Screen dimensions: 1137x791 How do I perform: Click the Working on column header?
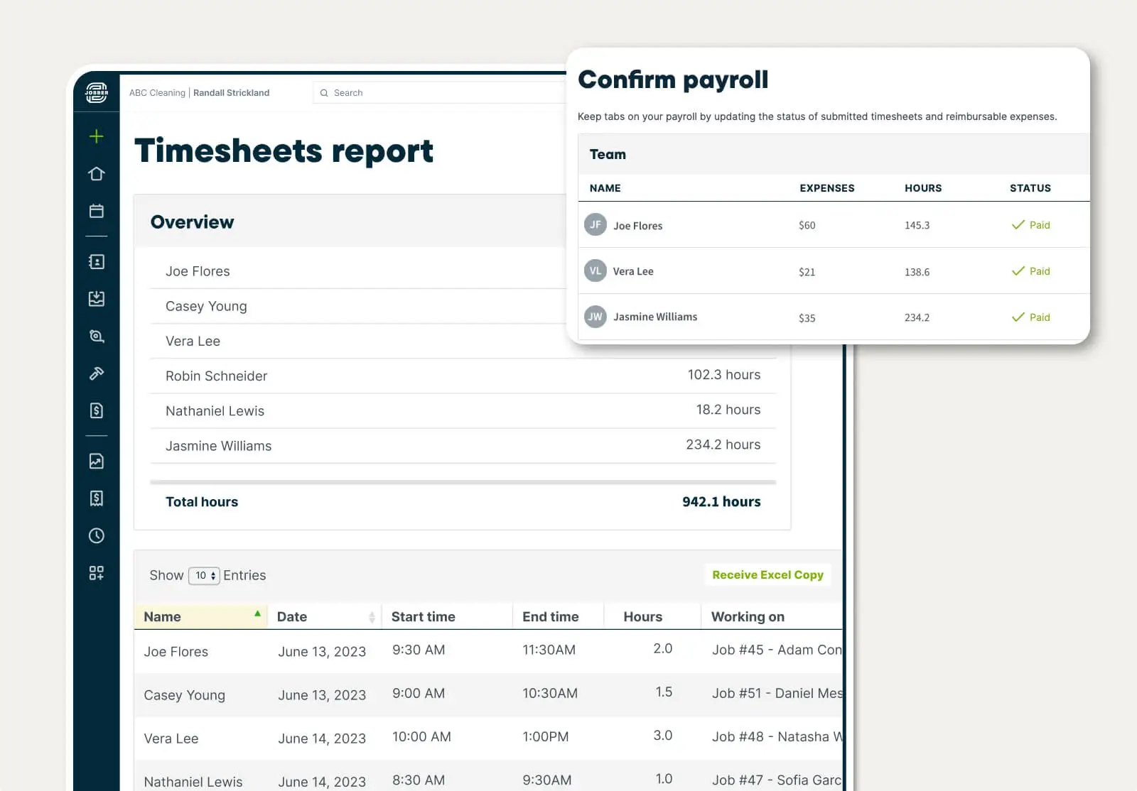tap(772, 616)
